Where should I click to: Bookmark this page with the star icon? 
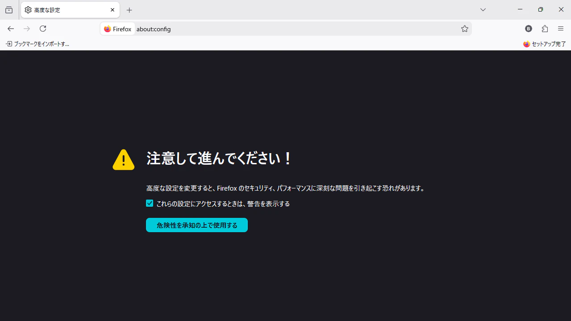465,29
